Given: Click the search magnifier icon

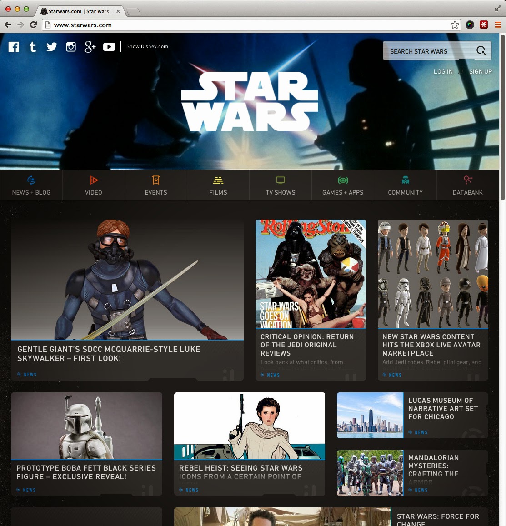Looking at the screenshot, I should [x=481, y=50].
